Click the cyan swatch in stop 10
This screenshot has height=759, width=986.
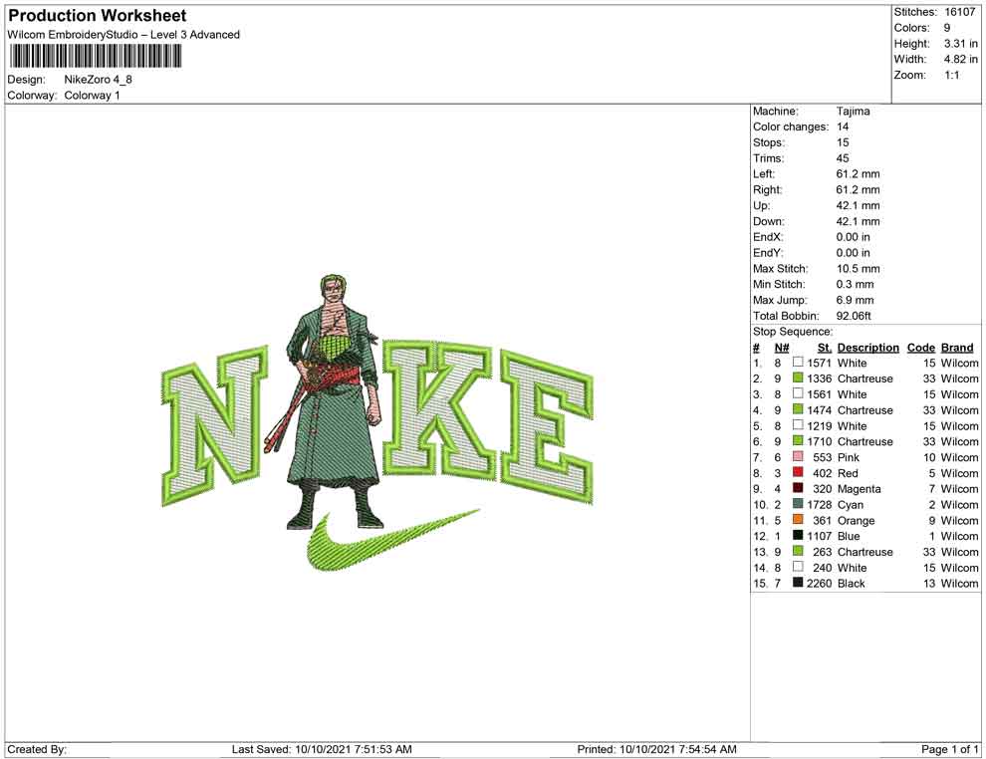point(798,504)
